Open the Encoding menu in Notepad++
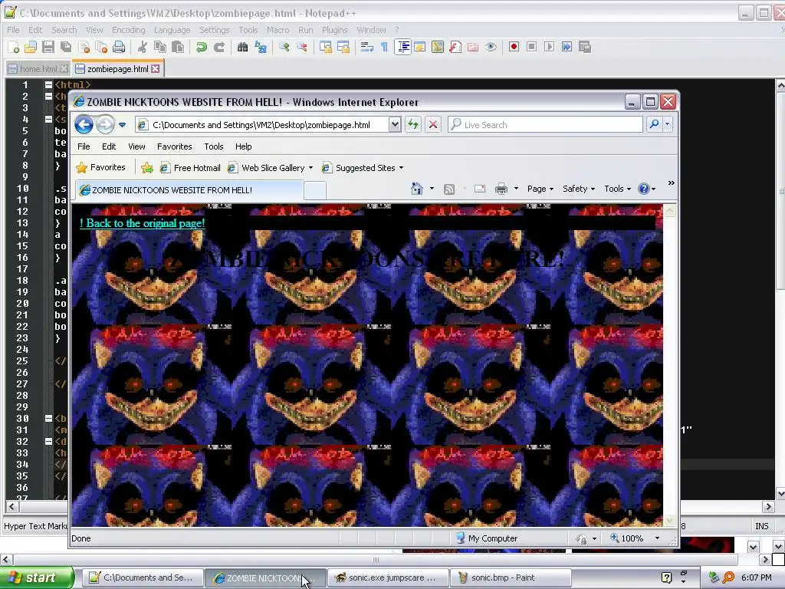This screenshot has height=589, width=785. 128,30
